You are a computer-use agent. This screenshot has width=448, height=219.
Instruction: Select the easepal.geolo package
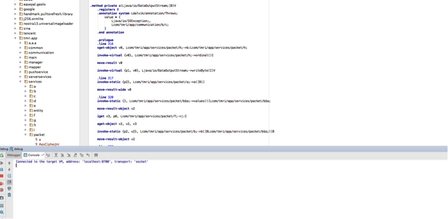tap(34, 4)
